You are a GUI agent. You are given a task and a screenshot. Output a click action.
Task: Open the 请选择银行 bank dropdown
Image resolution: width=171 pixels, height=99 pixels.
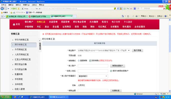coord(106,76)
